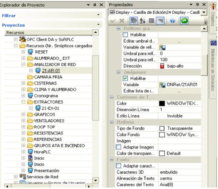
Task: Click the property pages list icon
Action: click(151, 21)
